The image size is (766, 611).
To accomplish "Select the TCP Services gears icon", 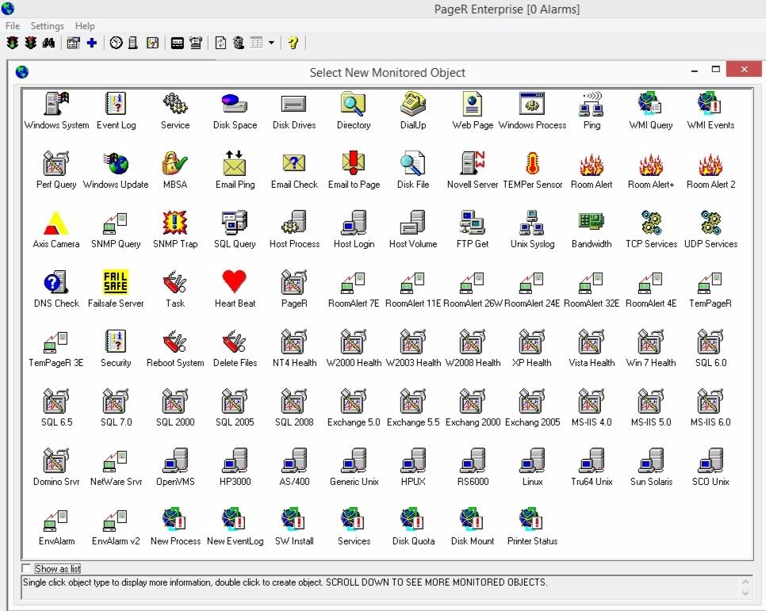I will click(651, 223).
